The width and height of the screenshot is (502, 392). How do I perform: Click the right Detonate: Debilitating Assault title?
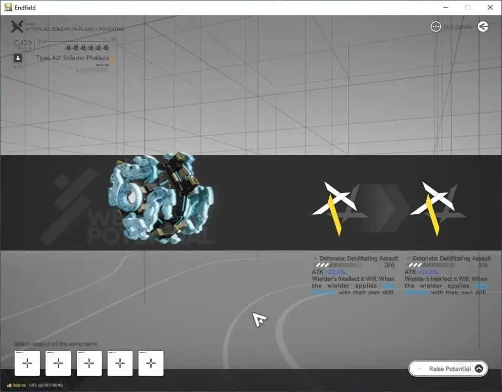click(451, 258)
